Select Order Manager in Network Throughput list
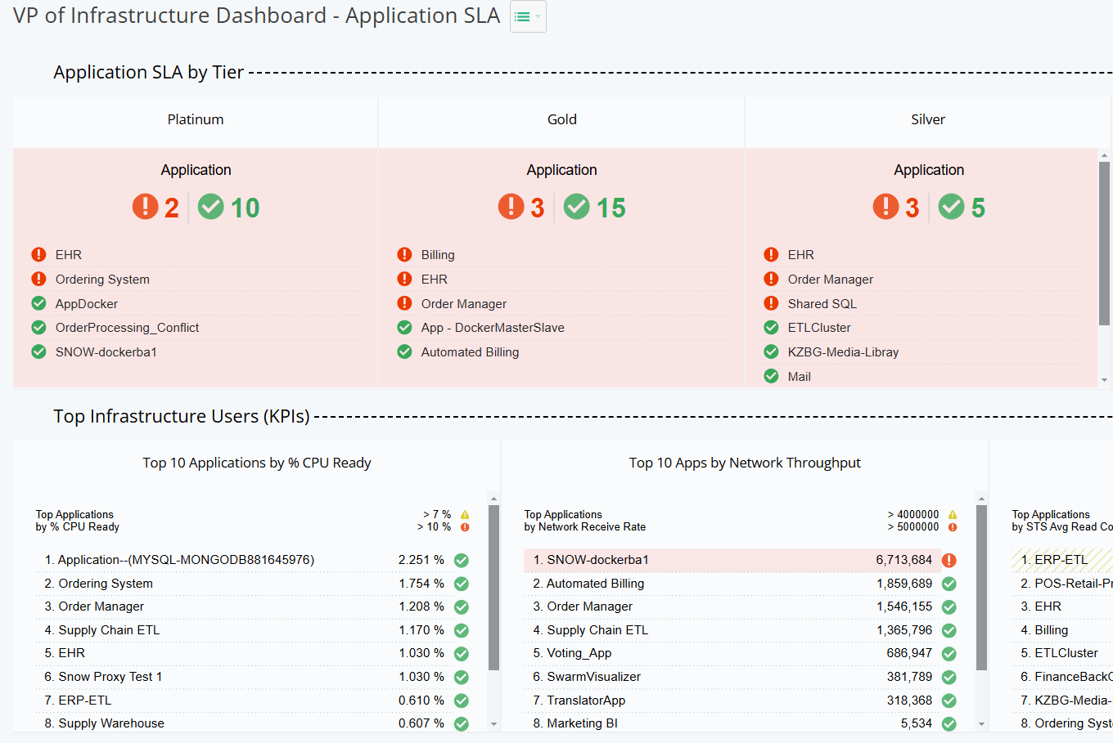 coord(741,606)
